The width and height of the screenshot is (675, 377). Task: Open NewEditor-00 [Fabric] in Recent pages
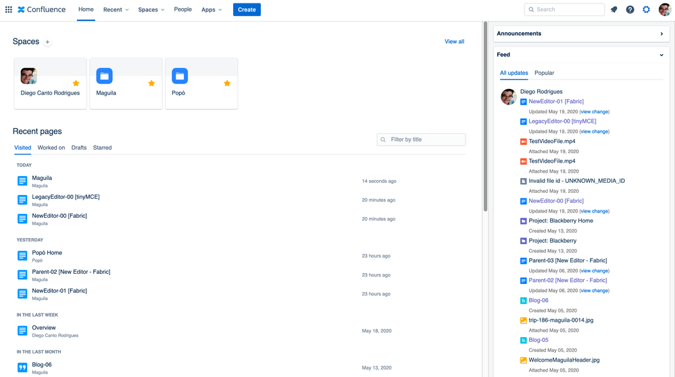pos(59,216)
